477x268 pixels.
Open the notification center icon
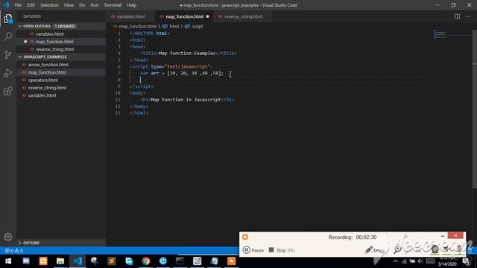click(x=467, y=261)
